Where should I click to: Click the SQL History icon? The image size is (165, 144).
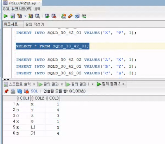[x=77, y=16]
